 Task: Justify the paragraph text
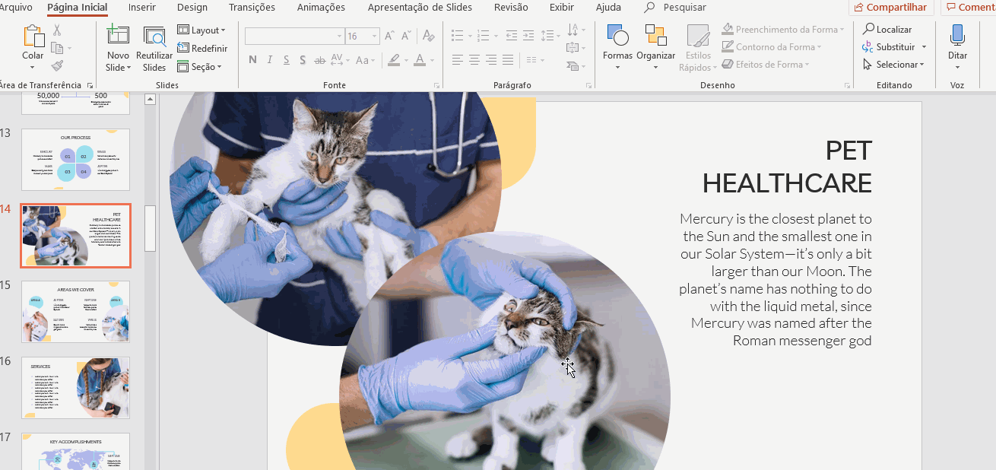coord(508,60)
